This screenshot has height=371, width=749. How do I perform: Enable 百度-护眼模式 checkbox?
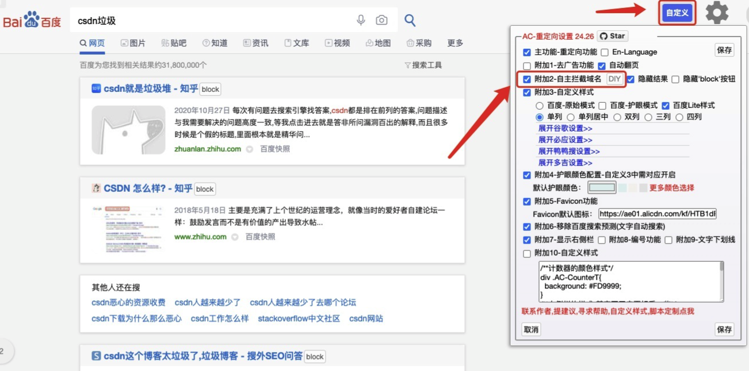[602, 106]
